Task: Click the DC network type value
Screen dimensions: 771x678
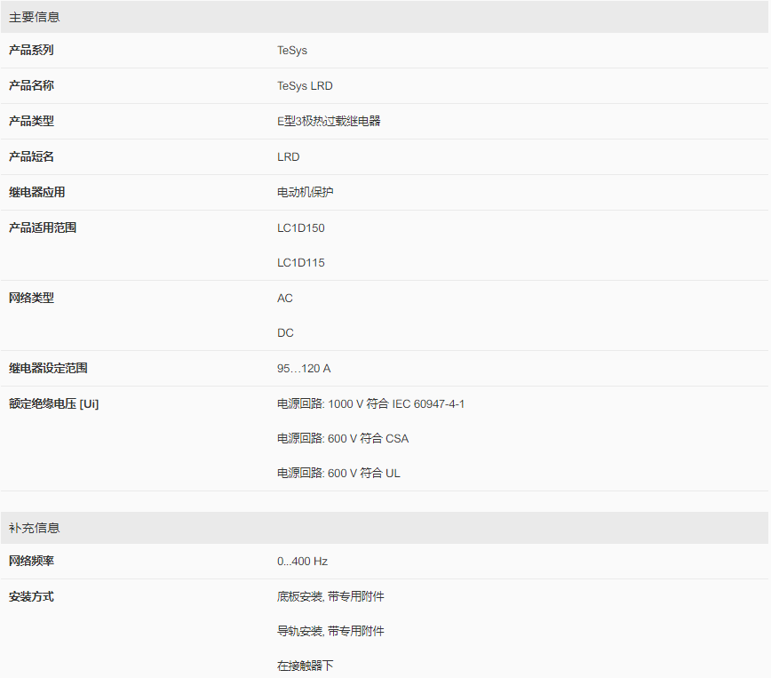Action: coord(285,333)
